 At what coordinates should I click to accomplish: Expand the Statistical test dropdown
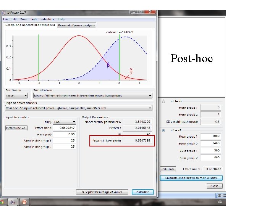click(92, 96)
